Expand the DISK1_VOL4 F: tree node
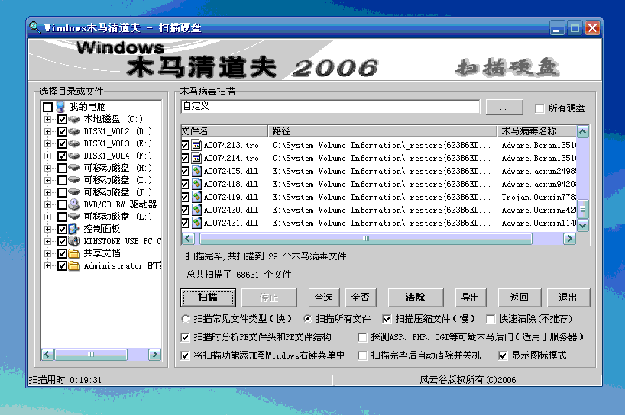The image size is (625, 415). (x=48, y=156)
